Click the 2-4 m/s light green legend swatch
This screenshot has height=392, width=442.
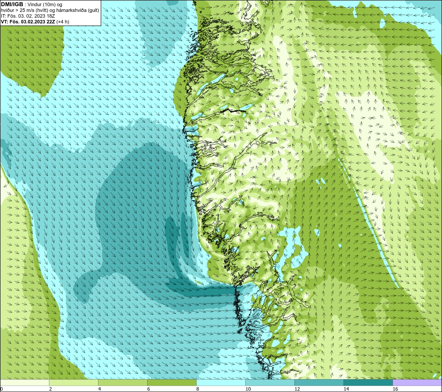[73, 383]
